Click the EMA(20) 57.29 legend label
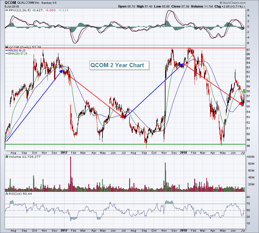The height and width of the screenshot is (233, 259). pos(18,54)
